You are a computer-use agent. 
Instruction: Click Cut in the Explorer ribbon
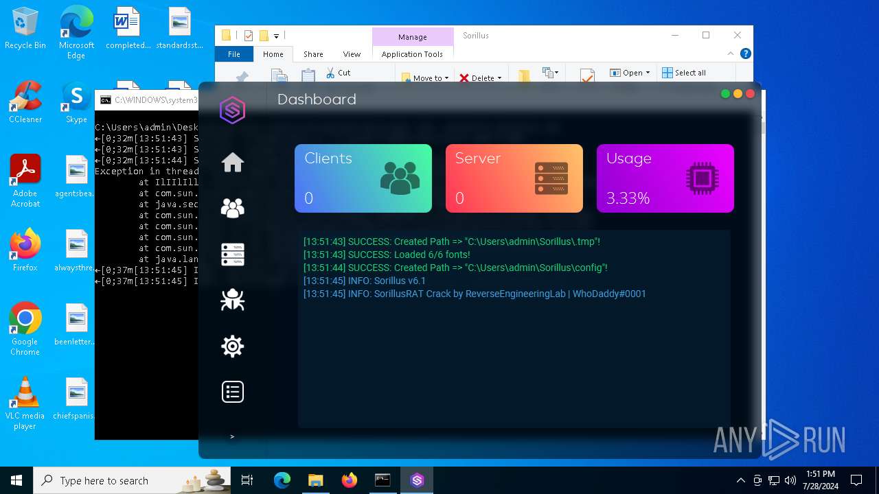pyautogui.click(x=339, y=72)
